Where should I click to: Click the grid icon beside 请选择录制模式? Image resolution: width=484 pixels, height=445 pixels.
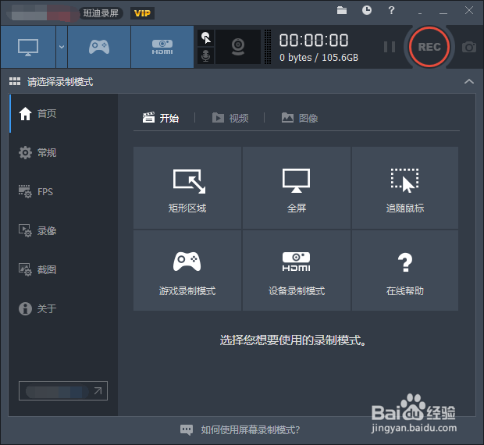(x=15, y=81)
